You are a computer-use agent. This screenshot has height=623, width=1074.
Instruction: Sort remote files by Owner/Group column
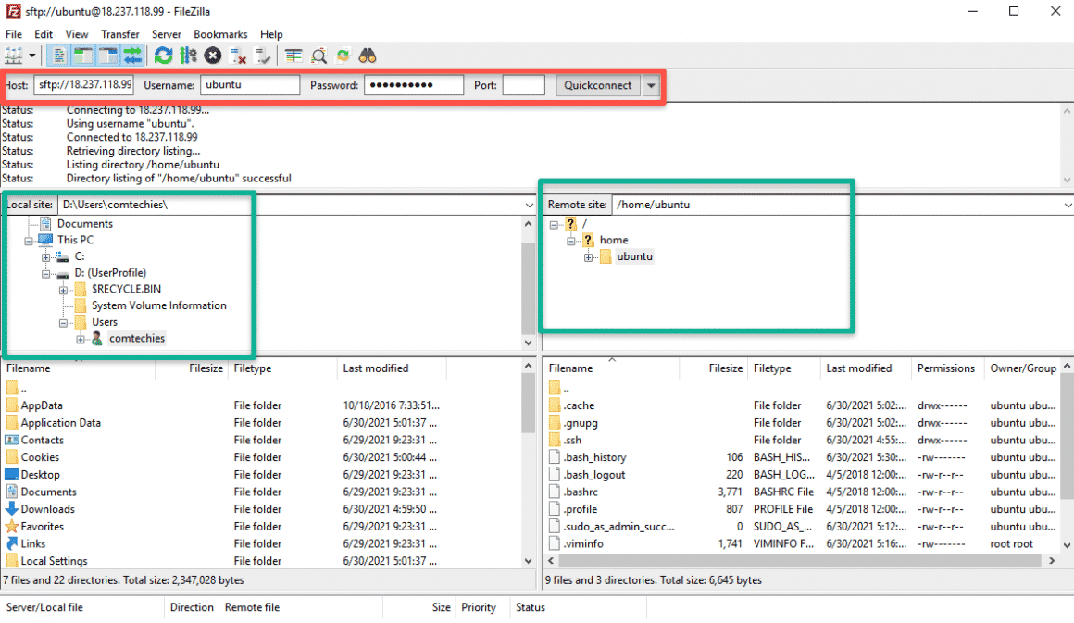[x=1023, y=368]
